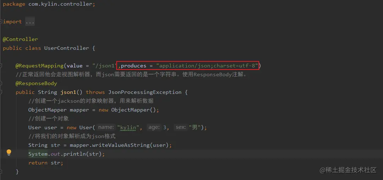The height and width of the screenshot is (180, 383).
Task: Click the "value" attribute in RequestMapping
Action: click(x=74, y=66)
